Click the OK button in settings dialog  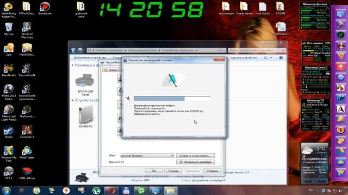click(x=153, y=171)
